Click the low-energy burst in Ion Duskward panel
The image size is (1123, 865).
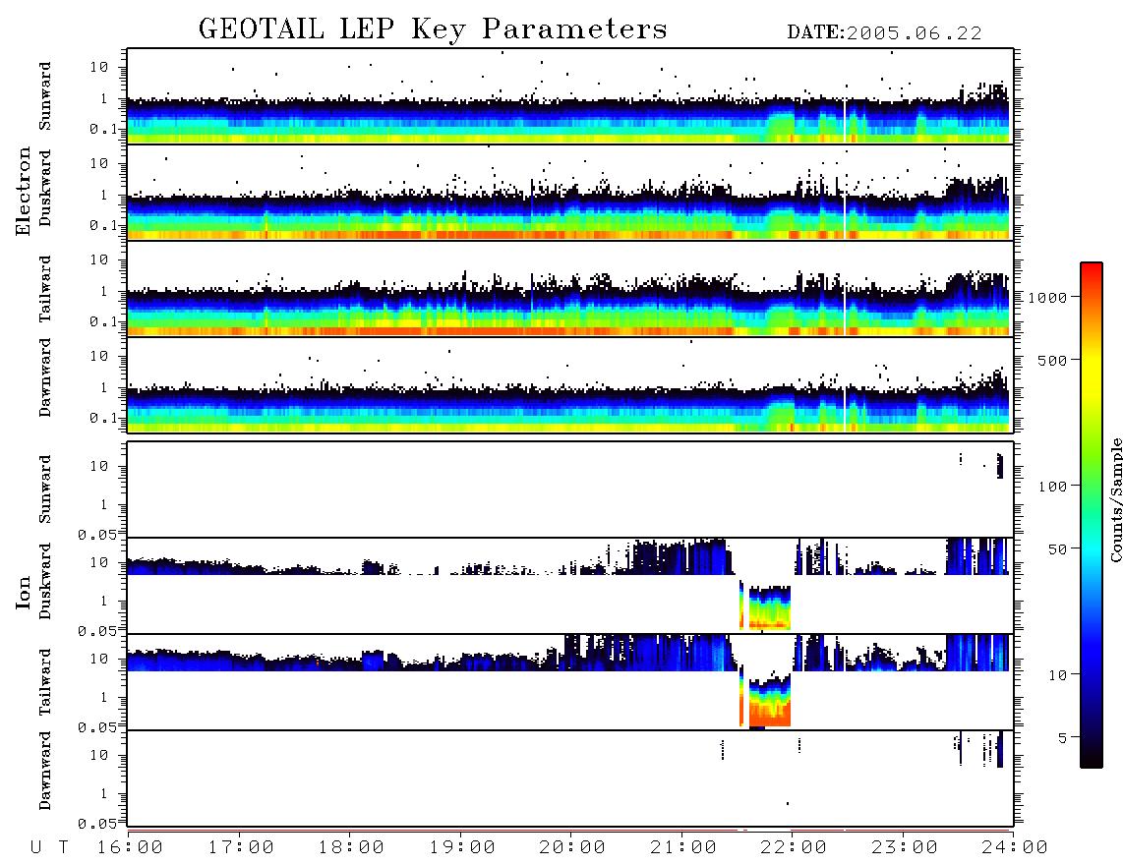[x=765, y=605]
